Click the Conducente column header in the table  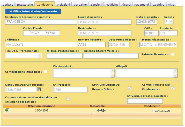click(152, 106)
